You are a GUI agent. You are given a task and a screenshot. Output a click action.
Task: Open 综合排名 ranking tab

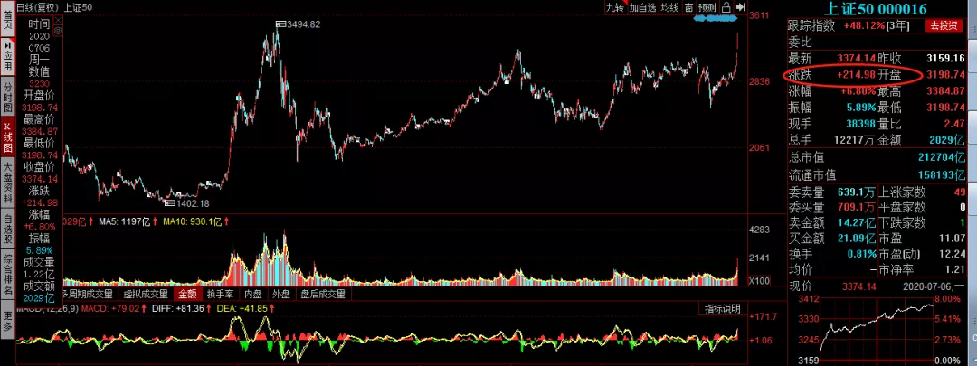coord(7,275)
